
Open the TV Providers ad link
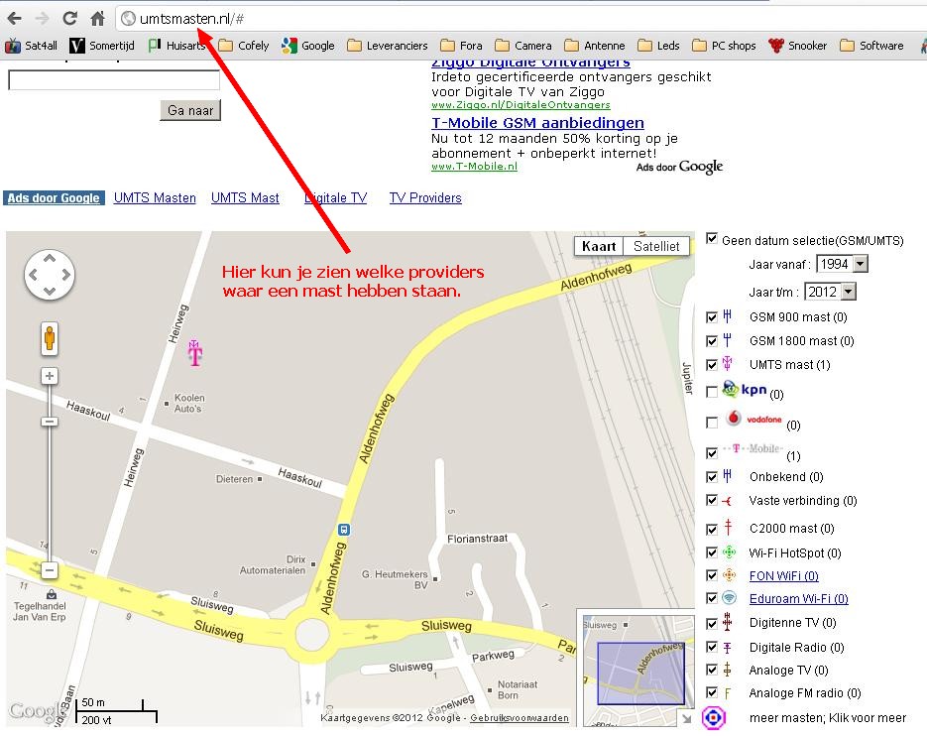(x=425, y=198)
